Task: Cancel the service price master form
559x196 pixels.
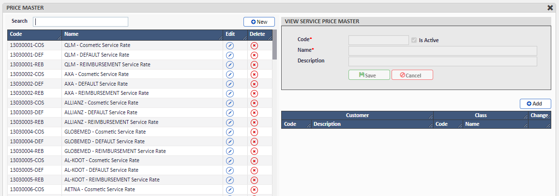Action: 412,75
